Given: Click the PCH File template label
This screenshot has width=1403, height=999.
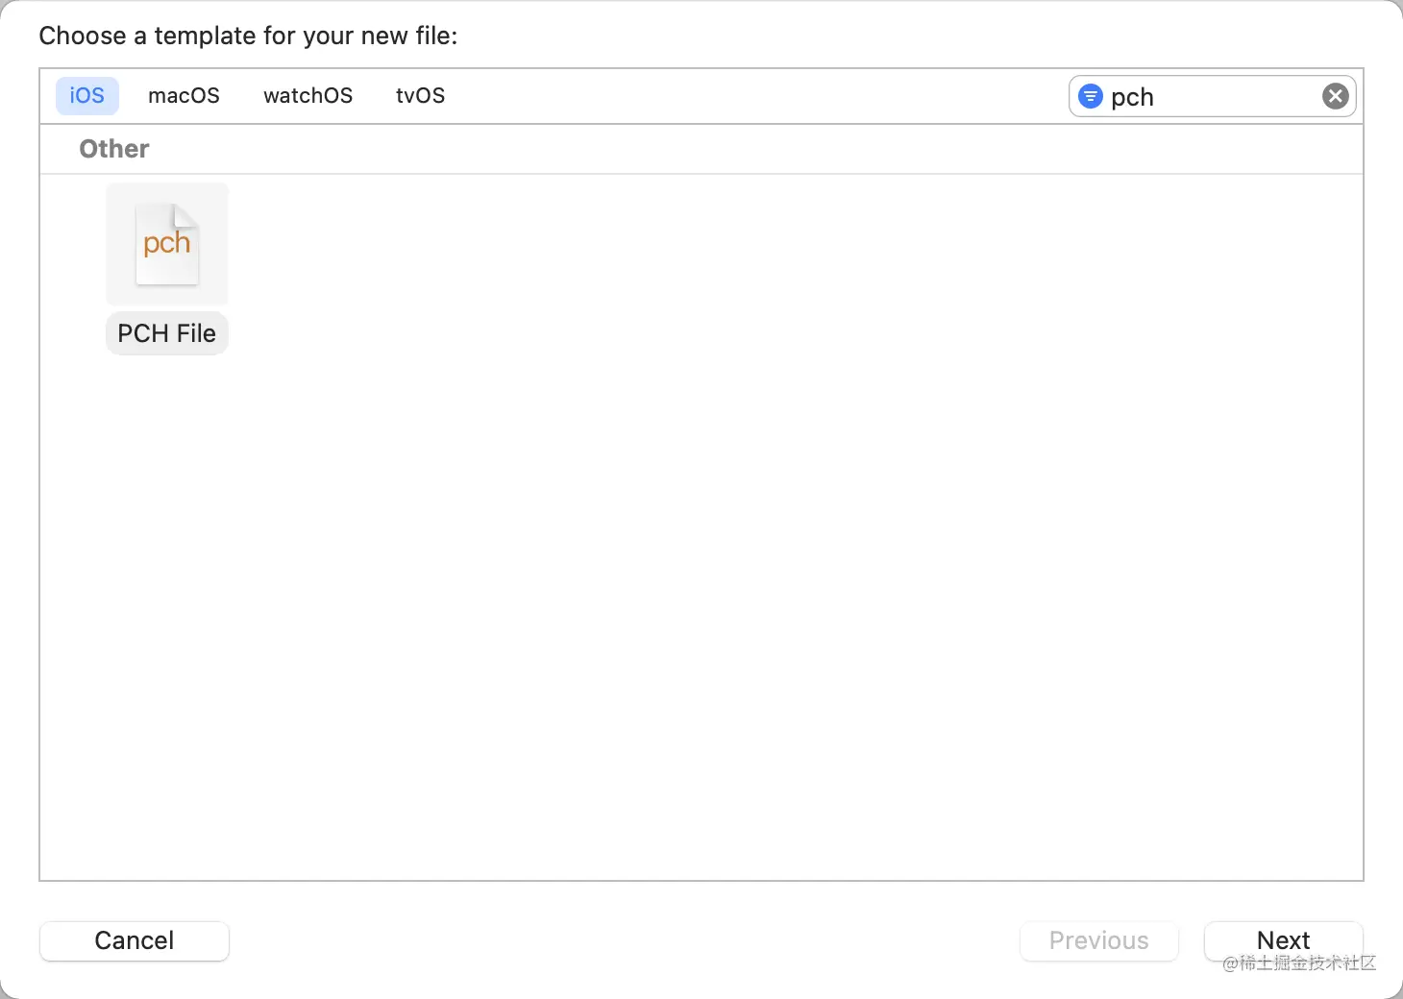Looking at the screenshot, I should click(166, 333).
